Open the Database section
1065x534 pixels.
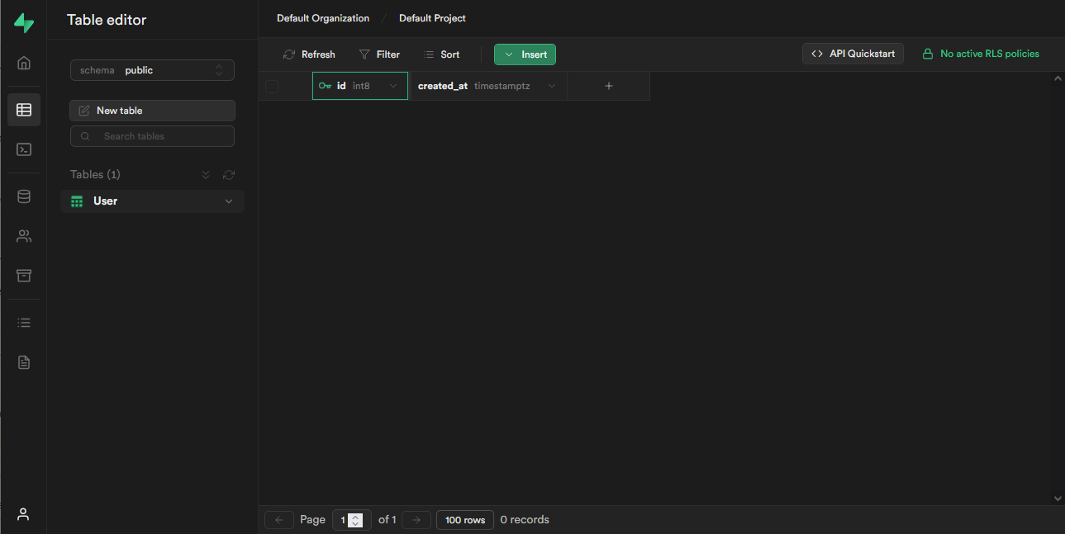pyautogui.click(x=23, y=196)
